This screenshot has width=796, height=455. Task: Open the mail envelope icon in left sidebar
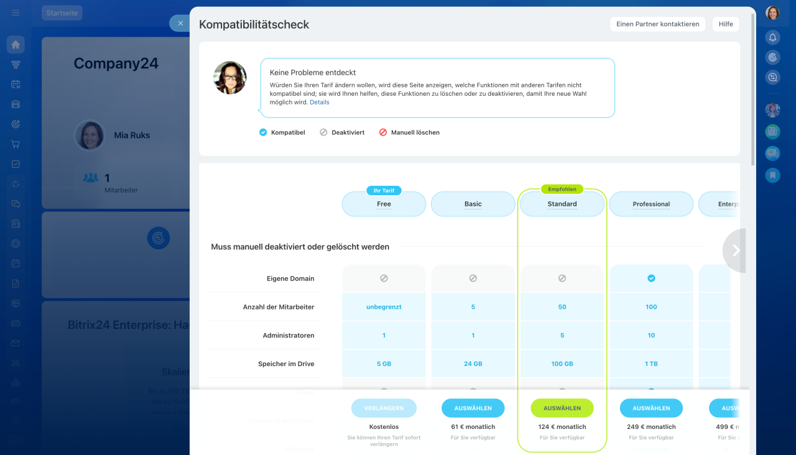(x=16, y=343)
